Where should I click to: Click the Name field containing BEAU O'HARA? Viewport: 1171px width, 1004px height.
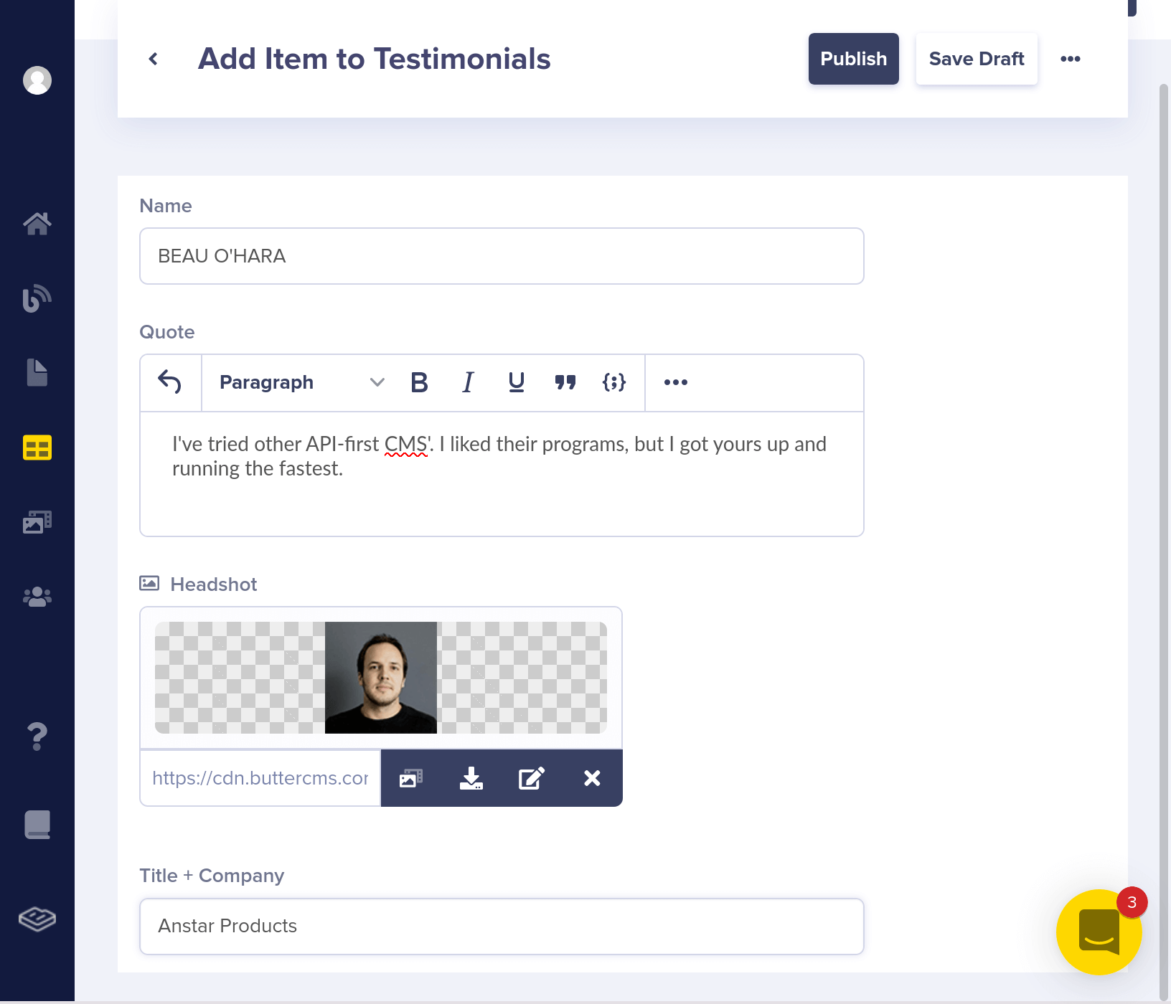tap(501, 256)
